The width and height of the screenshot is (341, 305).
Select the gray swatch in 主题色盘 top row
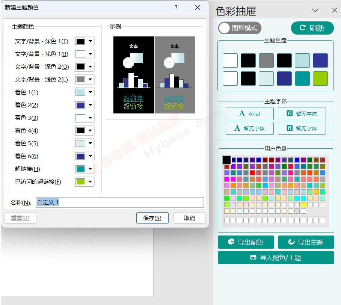click(266, 60)
